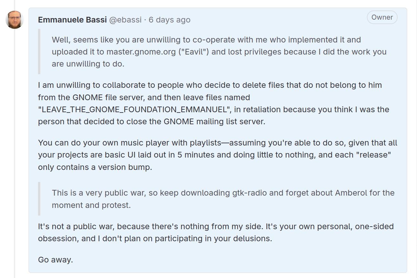The width and height of the screenshot is (417, 278).
Task: Select the paragraph starting 'You can do your own music player'
Action: 218,155
